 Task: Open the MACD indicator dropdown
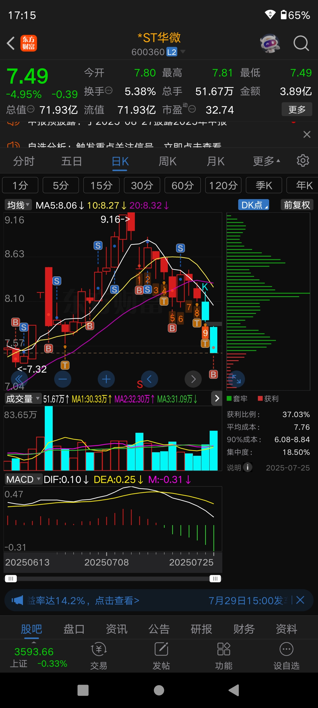click(24, 479)
